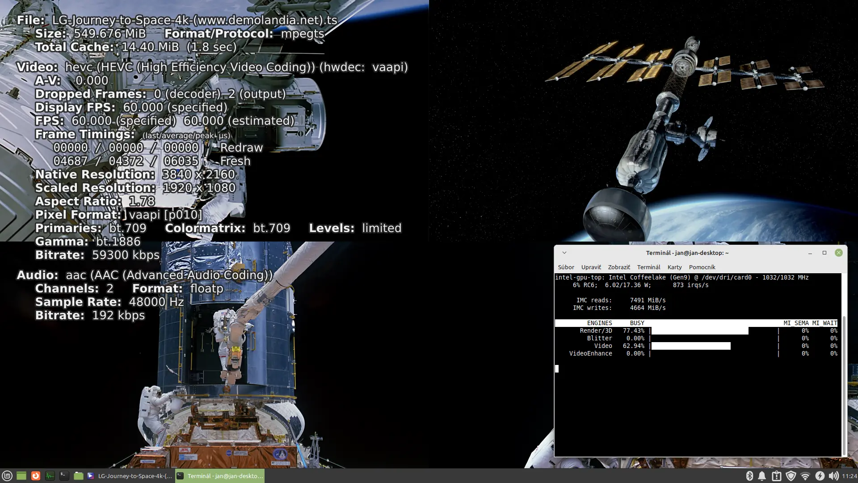Click the '62.94%' busy value
The height and width of the screenshot is (483, 858).
coord(634,346)
